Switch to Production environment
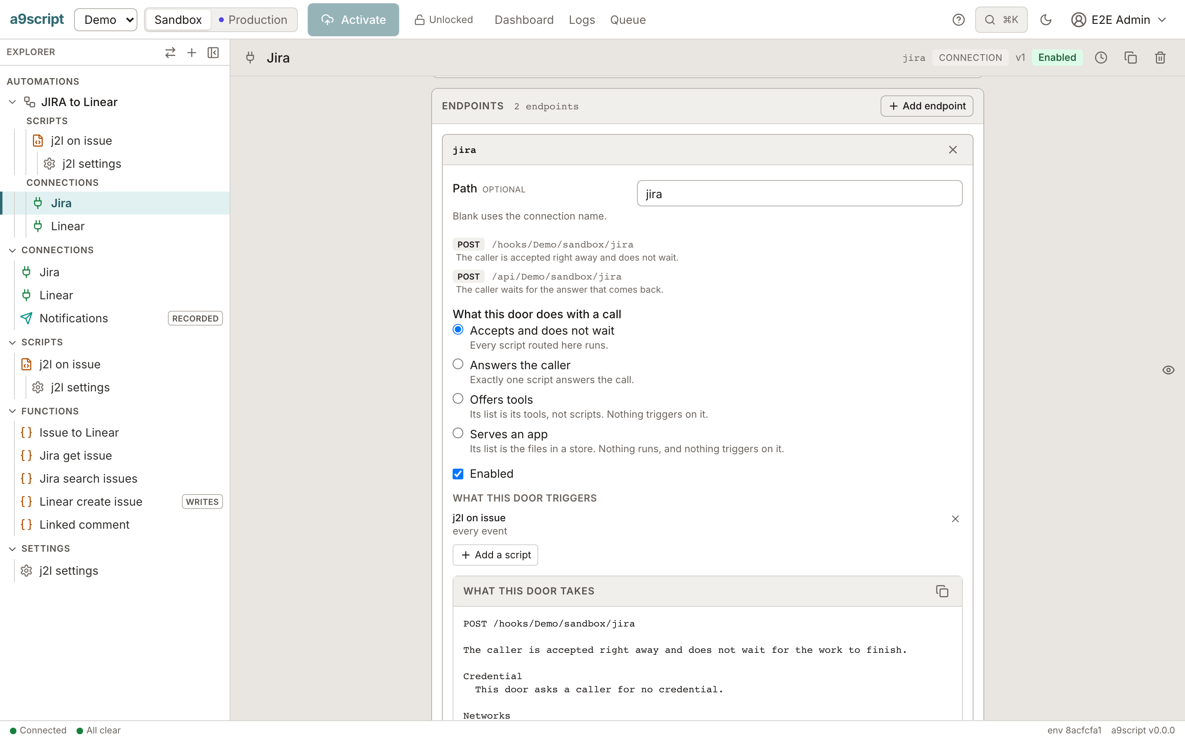 pyautogui.click(x=253, y=20)
